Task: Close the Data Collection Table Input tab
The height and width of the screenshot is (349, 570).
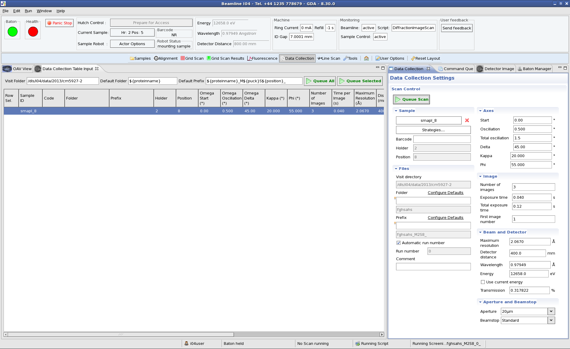Action: pos(97,69)
